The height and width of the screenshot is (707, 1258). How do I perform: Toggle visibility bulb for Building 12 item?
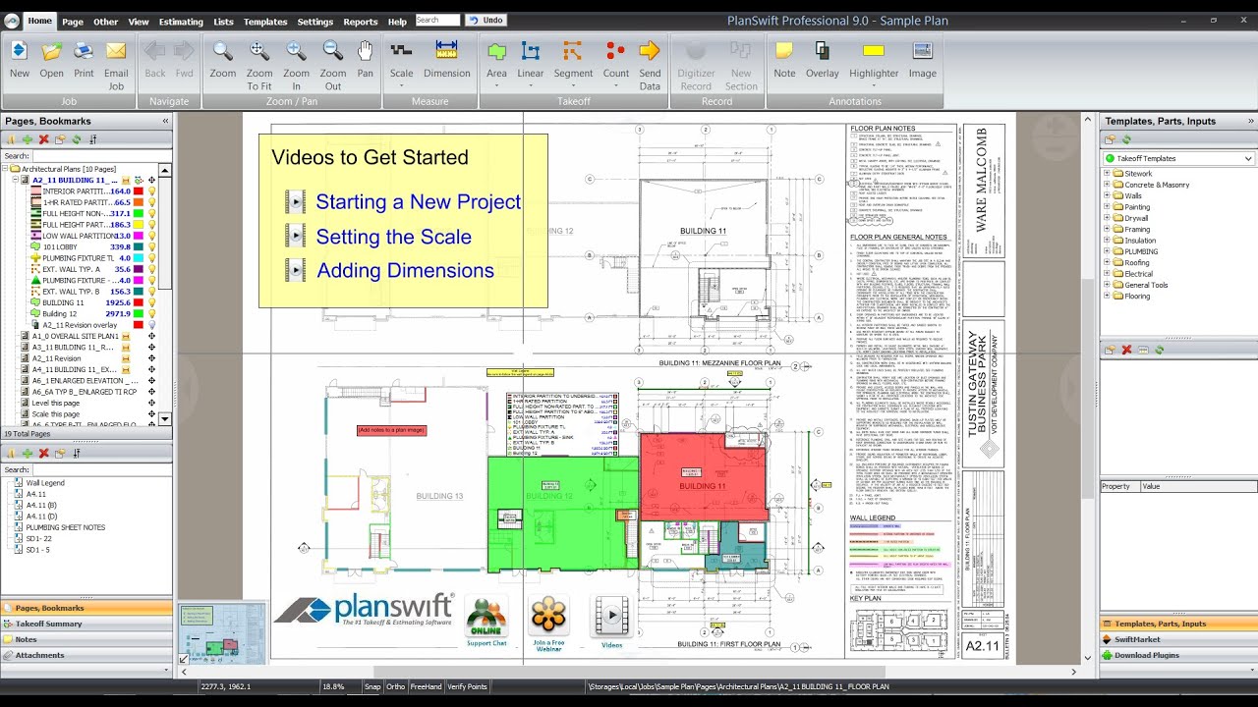click(x=152, y=313)
